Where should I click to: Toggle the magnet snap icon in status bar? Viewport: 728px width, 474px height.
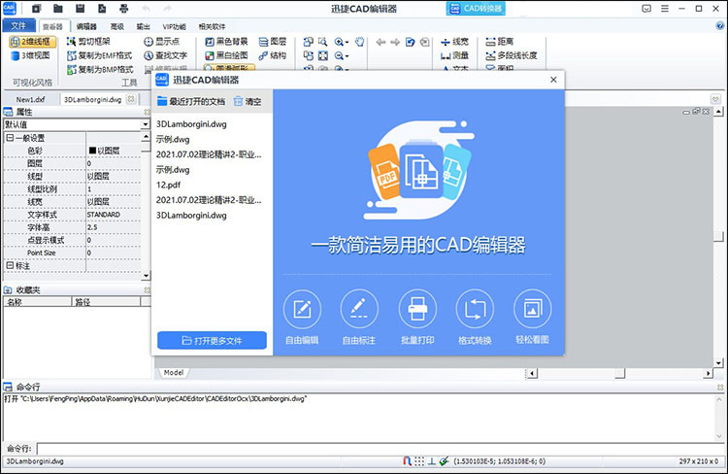407,461
